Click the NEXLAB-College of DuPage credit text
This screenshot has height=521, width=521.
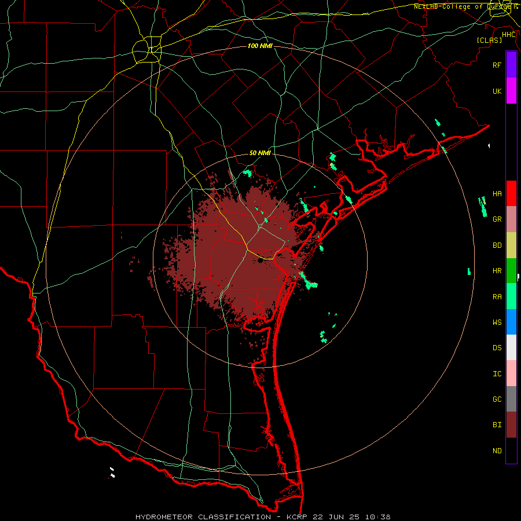click(466, 6)
